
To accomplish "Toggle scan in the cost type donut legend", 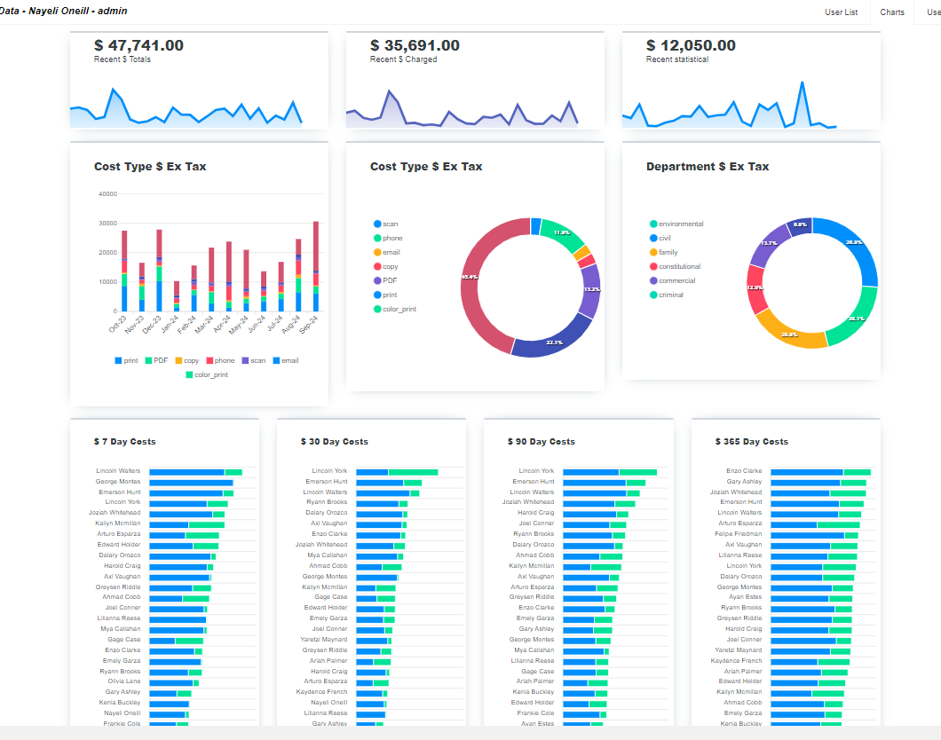I will click(390, 224).
